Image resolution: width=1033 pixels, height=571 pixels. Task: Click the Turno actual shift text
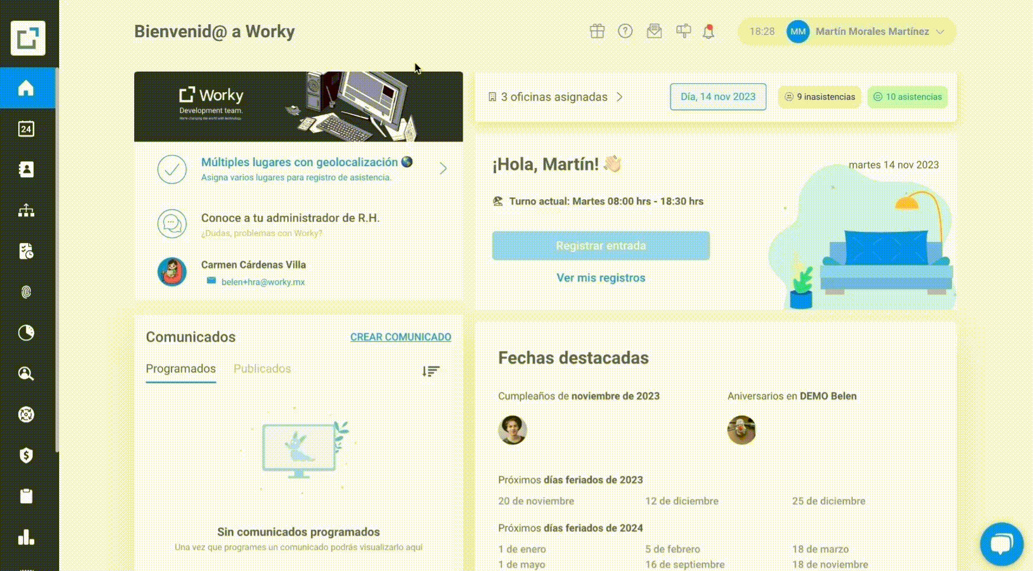click(606, 202)
